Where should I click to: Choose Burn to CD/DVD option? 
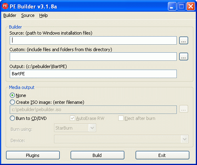coord(12,118)
